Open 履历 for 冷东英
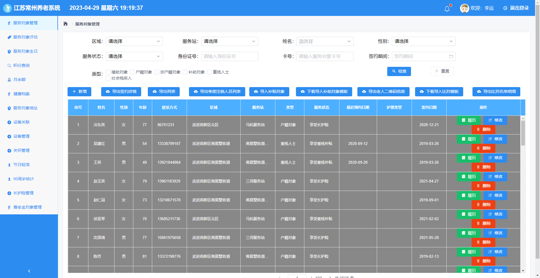 pyautogui.click(x=469, y=120)
